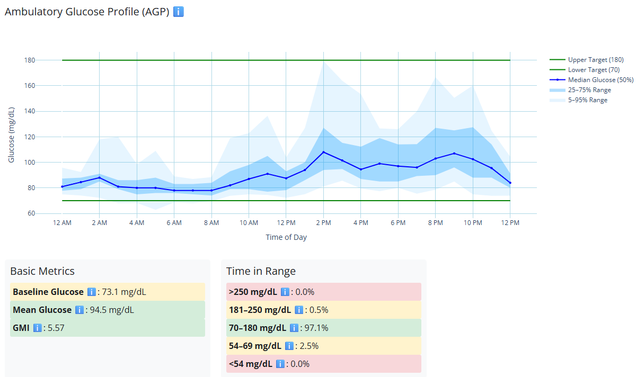The width and height of the screenshot is (636, 377).
Task: Click the info icon beside the AGP title
Action: [179, 12]
